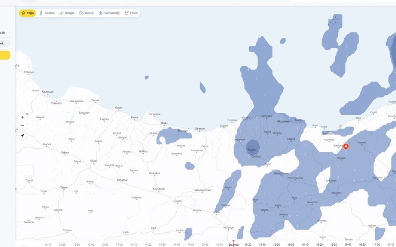Click the Bayburt city label
This screenshot has width=396, height=247.
[337, 192]
